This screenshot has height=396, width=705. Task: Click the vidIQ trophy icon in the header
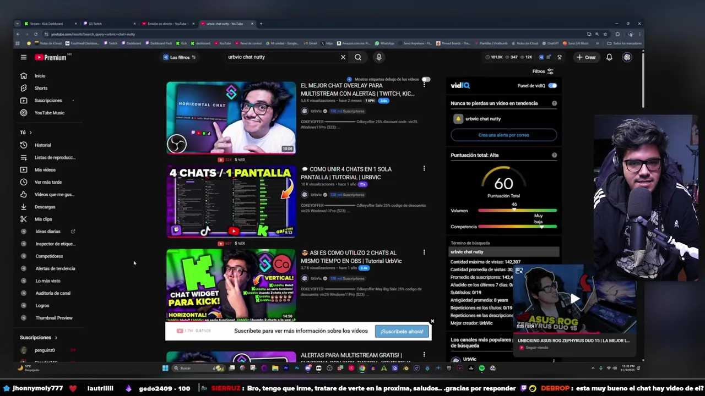pyautogui.click(x=559, y=57)
